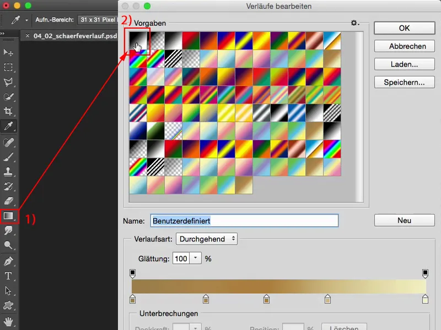Open the tool preset picker arrow
441x330 pixels.
26,20
